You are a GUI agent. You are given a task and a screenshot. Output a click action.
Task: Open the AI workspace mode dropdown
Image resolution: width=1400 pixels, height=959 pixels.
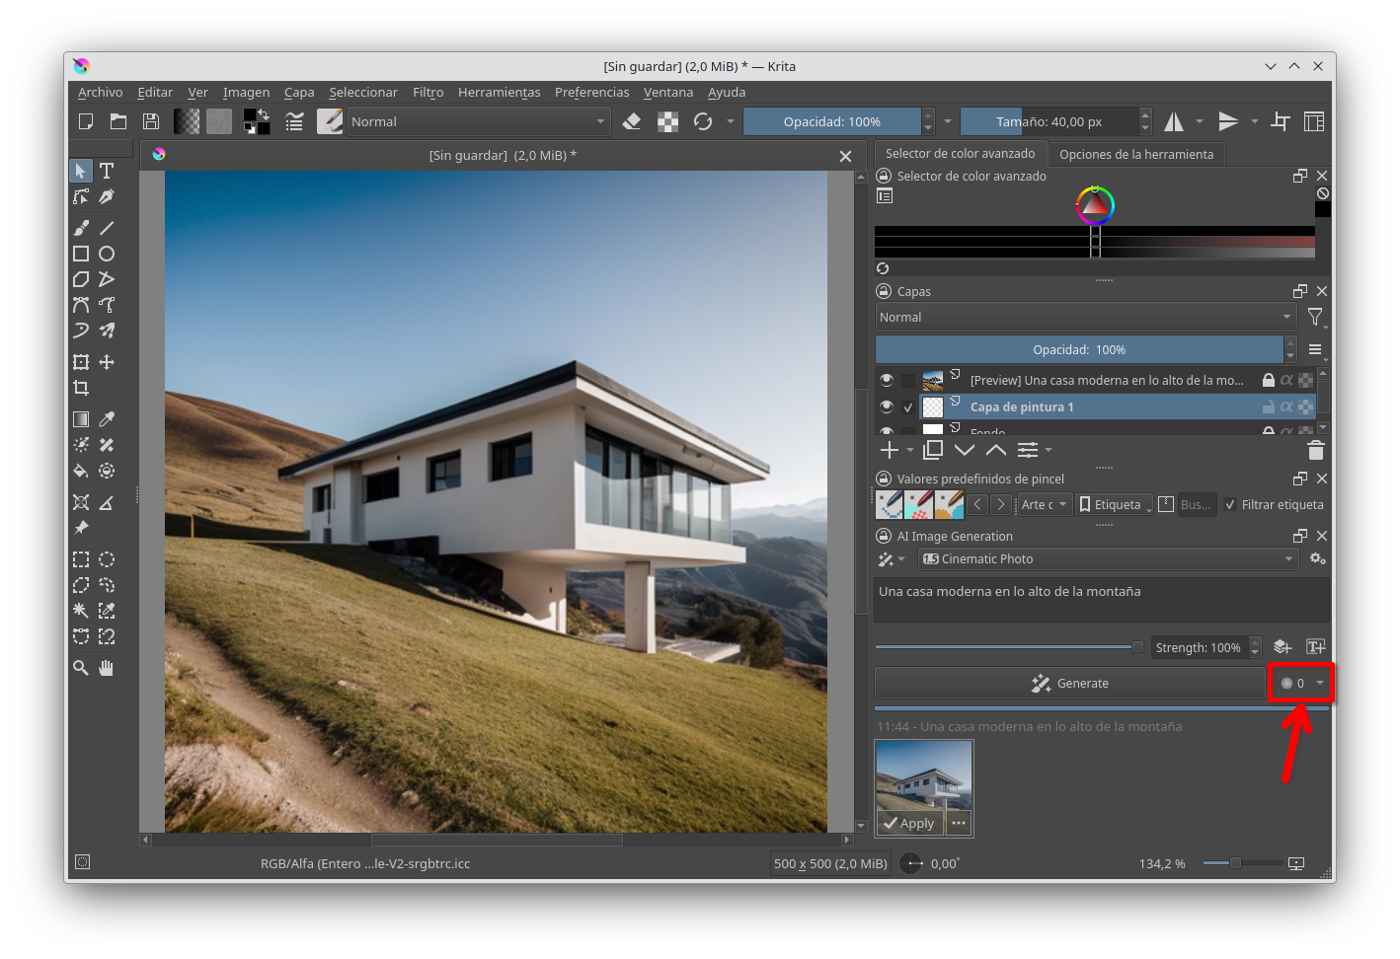[x=891, y=558]
